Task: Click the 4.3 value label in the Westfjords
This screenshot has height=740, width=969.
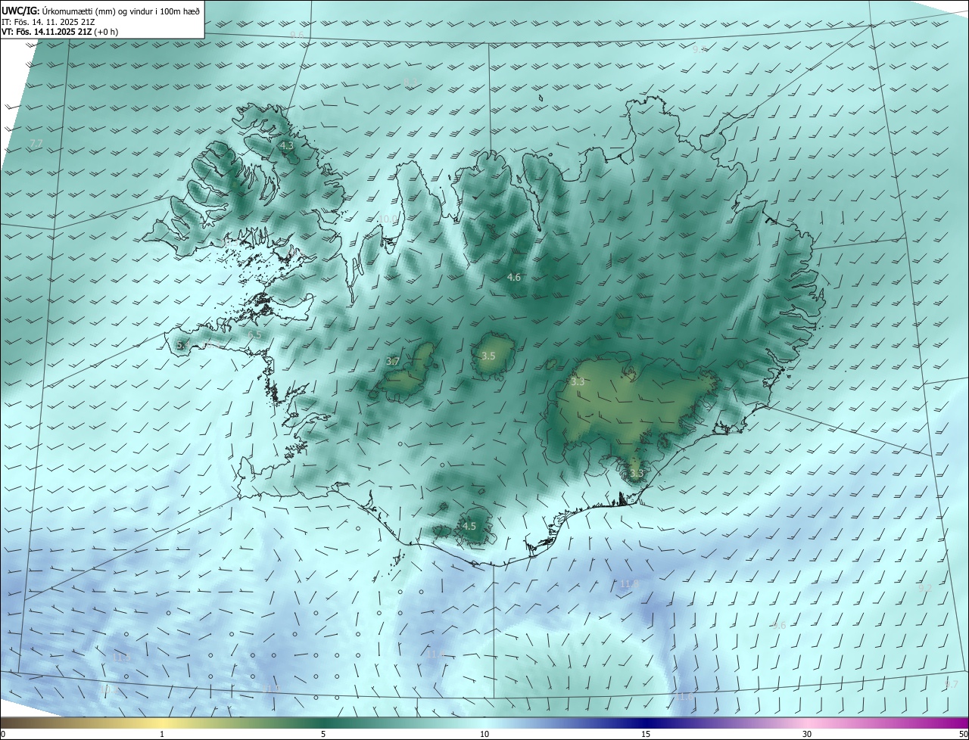Action: (286, 145)
